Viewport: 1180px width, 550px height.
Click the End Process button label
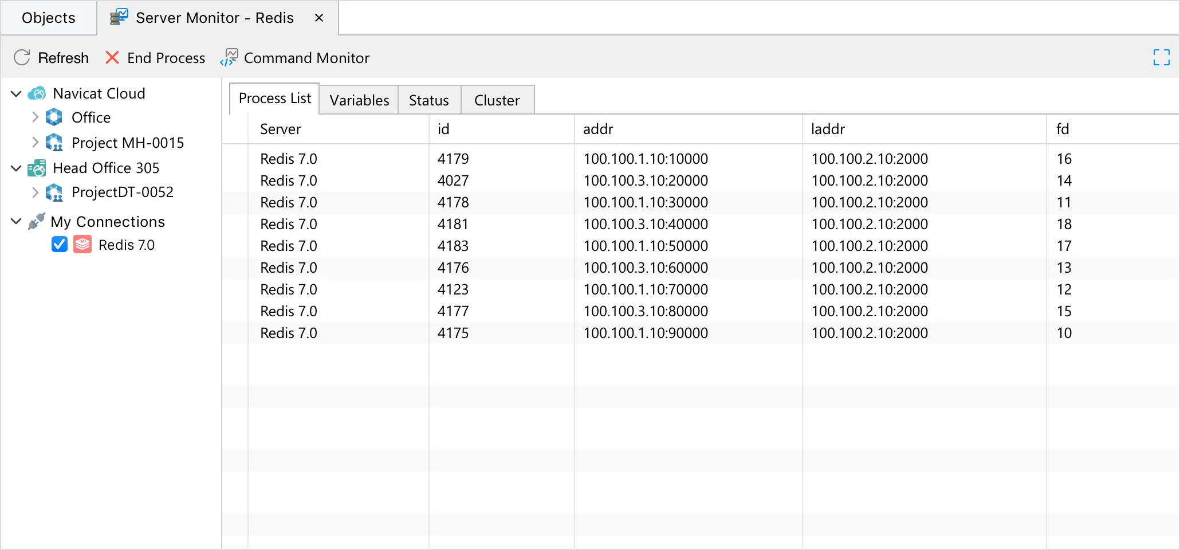[x=166, y=58]
